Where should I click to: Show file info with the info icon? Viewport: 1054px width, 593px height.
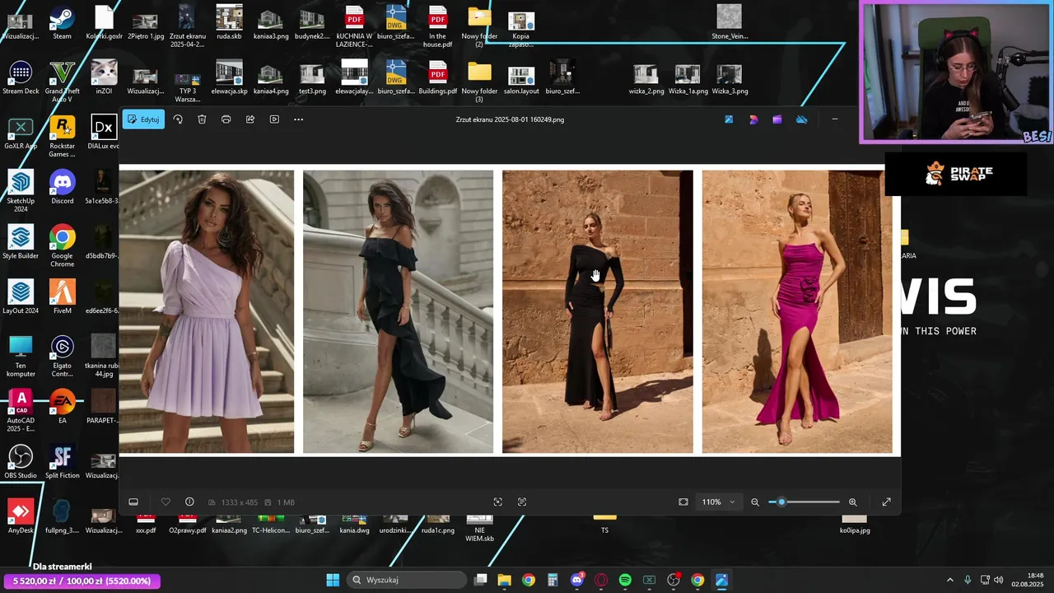[x=189, y=502]
